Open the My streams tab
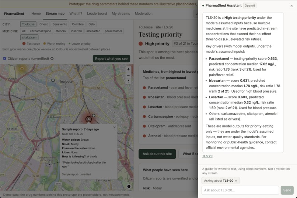 coord(120,13)
